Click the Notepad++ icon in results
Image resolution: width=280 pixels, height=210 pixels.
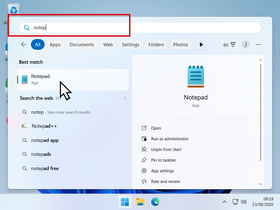point(24,126)
